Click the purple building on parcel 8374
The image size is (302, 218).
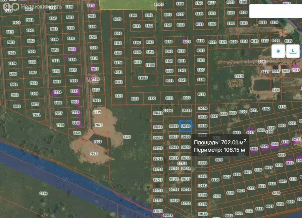pyautogui.click(x=184, y=41)
